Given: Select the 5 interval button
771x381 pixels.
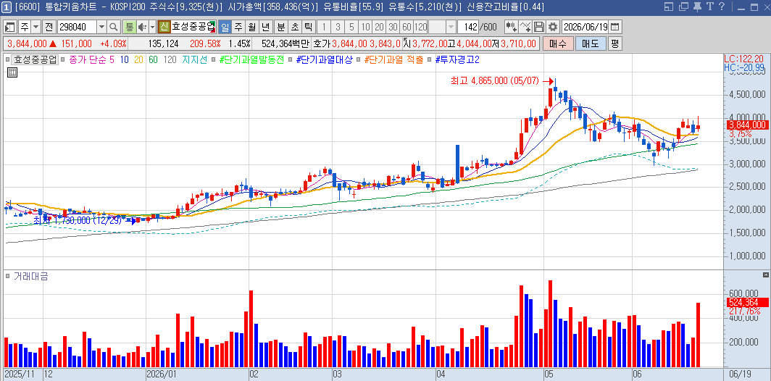Looking at the screenshot, I should (351, 27).
